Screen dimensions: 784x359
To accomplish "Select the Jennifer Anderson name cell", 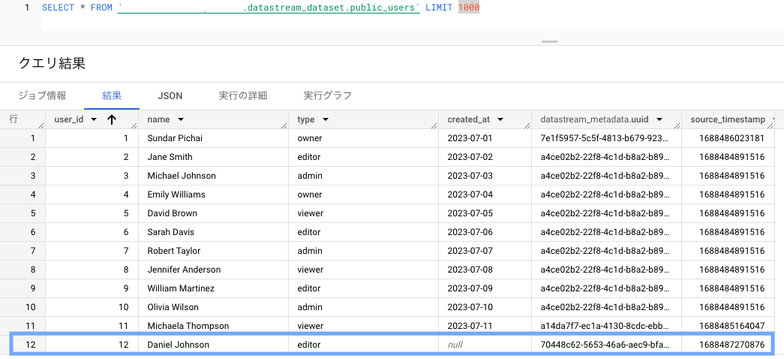I will point(214,270).
